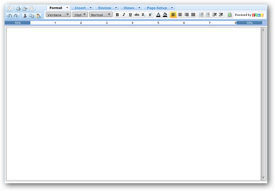This screenshot has width=275, height=191.
Task: Switch to the Page Setup tab
Action: coord(157,8)
